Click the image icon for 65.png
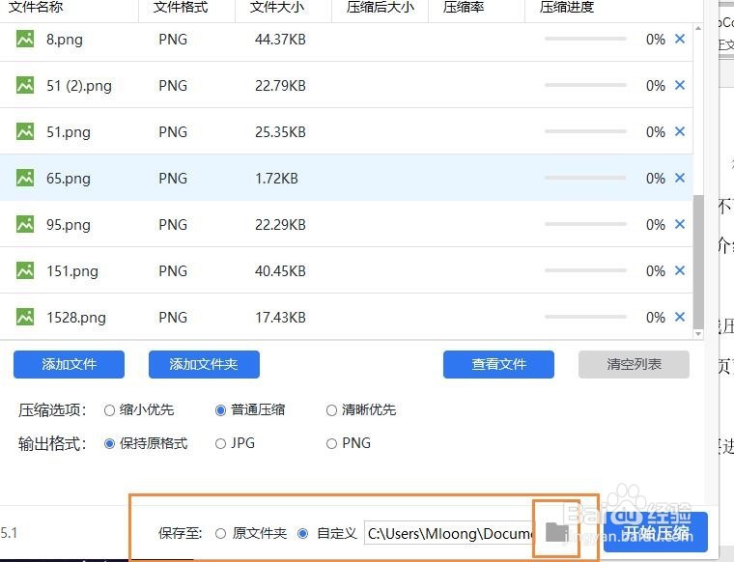The width and height of the screenshot is (734, 562). pyautogui.click(x=25, y=178)
